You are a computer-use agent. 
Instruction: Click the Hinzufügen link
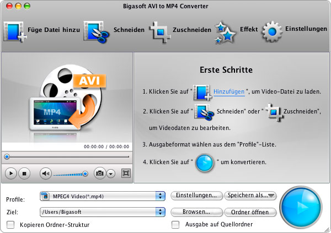tap(229, 92)
